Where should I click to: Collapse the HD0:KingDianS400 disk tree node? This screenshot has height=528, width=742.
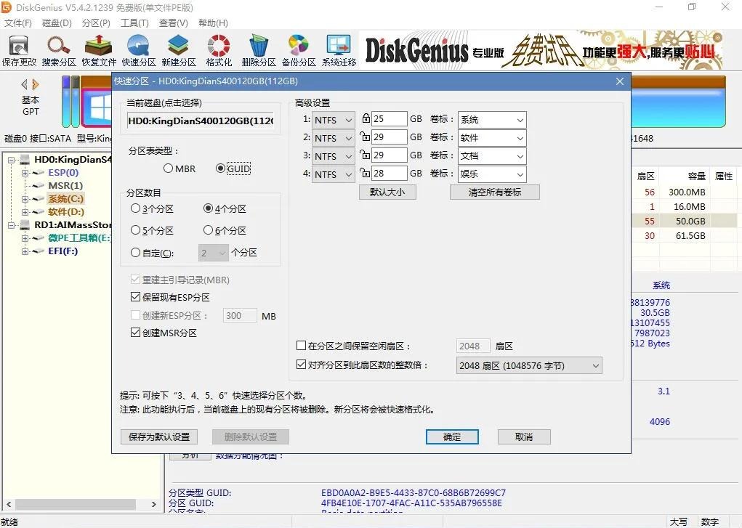point(10,160)
